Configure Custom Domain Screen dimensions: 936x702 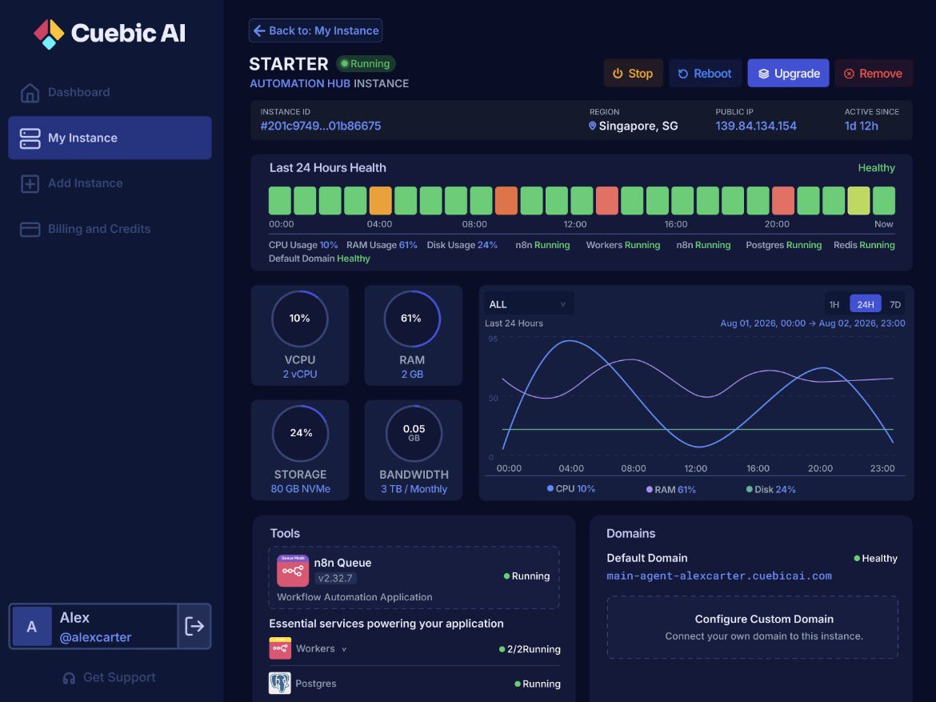coord(752,627)
